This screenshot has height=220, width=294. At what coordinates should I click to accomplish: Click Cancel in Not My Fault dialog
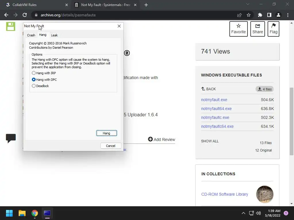point(111,146)
